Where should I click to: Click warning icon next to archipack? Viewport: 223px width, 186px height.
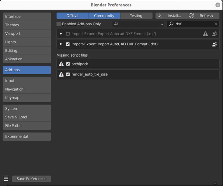61,64
